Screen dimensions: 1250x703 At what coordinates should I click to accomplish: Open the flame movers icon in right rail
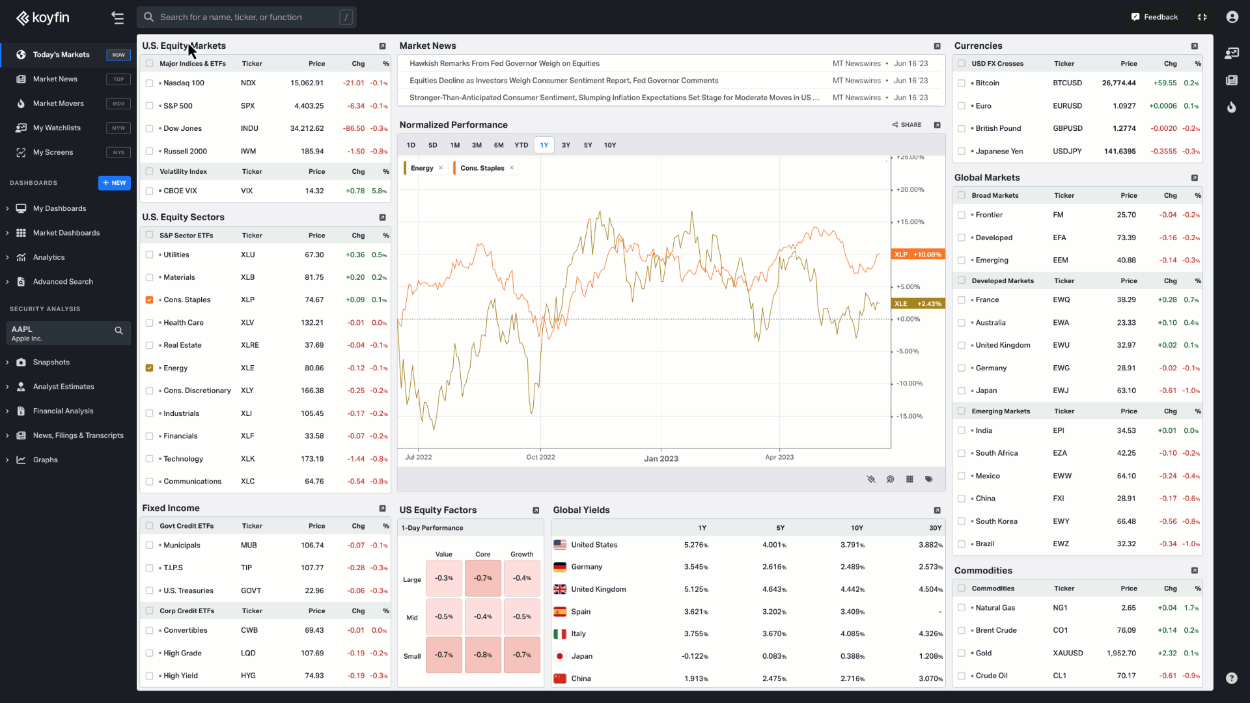point(1231,107)
